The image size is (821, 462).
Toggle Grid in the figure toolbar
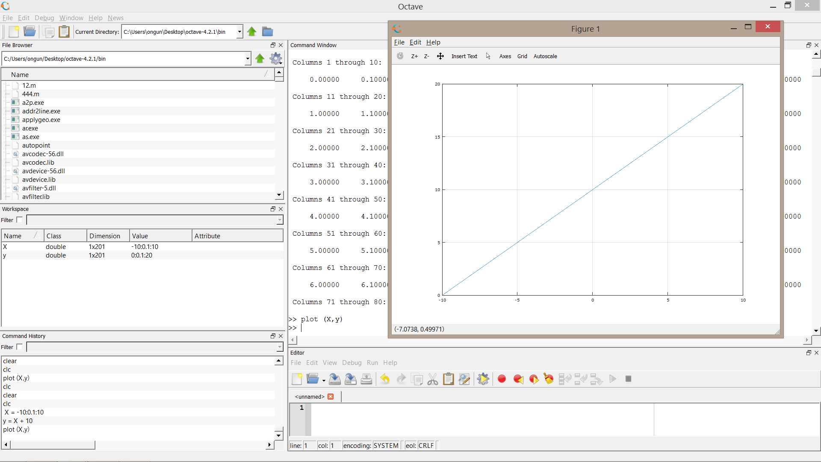(522, 56)
